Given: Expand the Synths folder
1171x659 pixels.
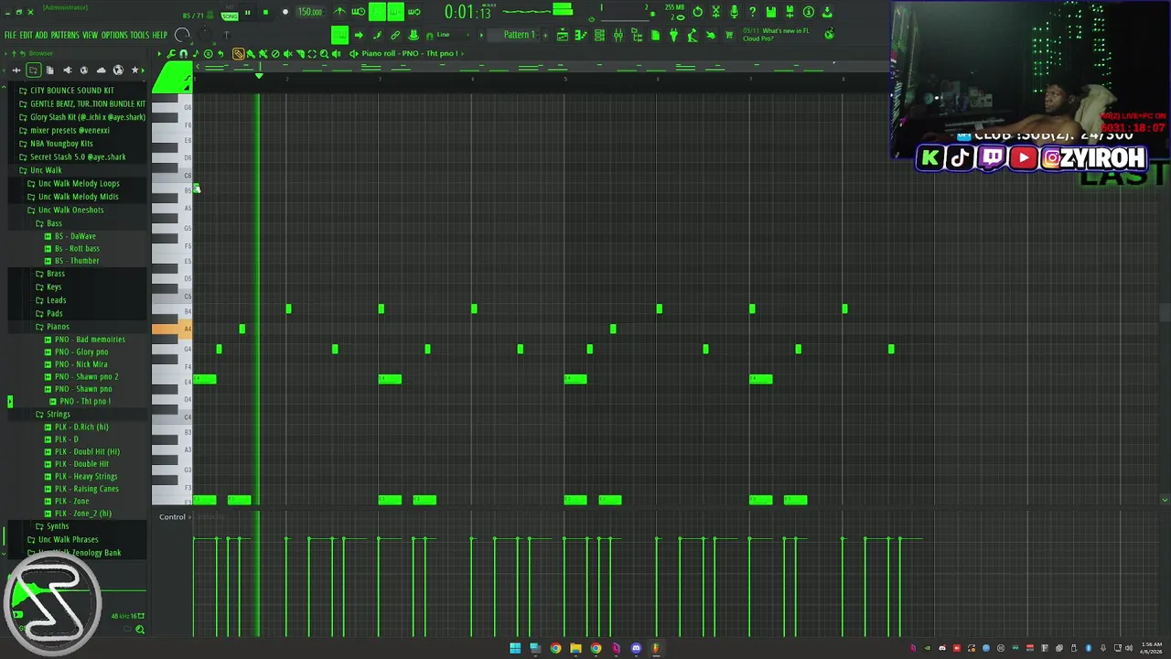Looking at the screenshot, I should [58, 526].
